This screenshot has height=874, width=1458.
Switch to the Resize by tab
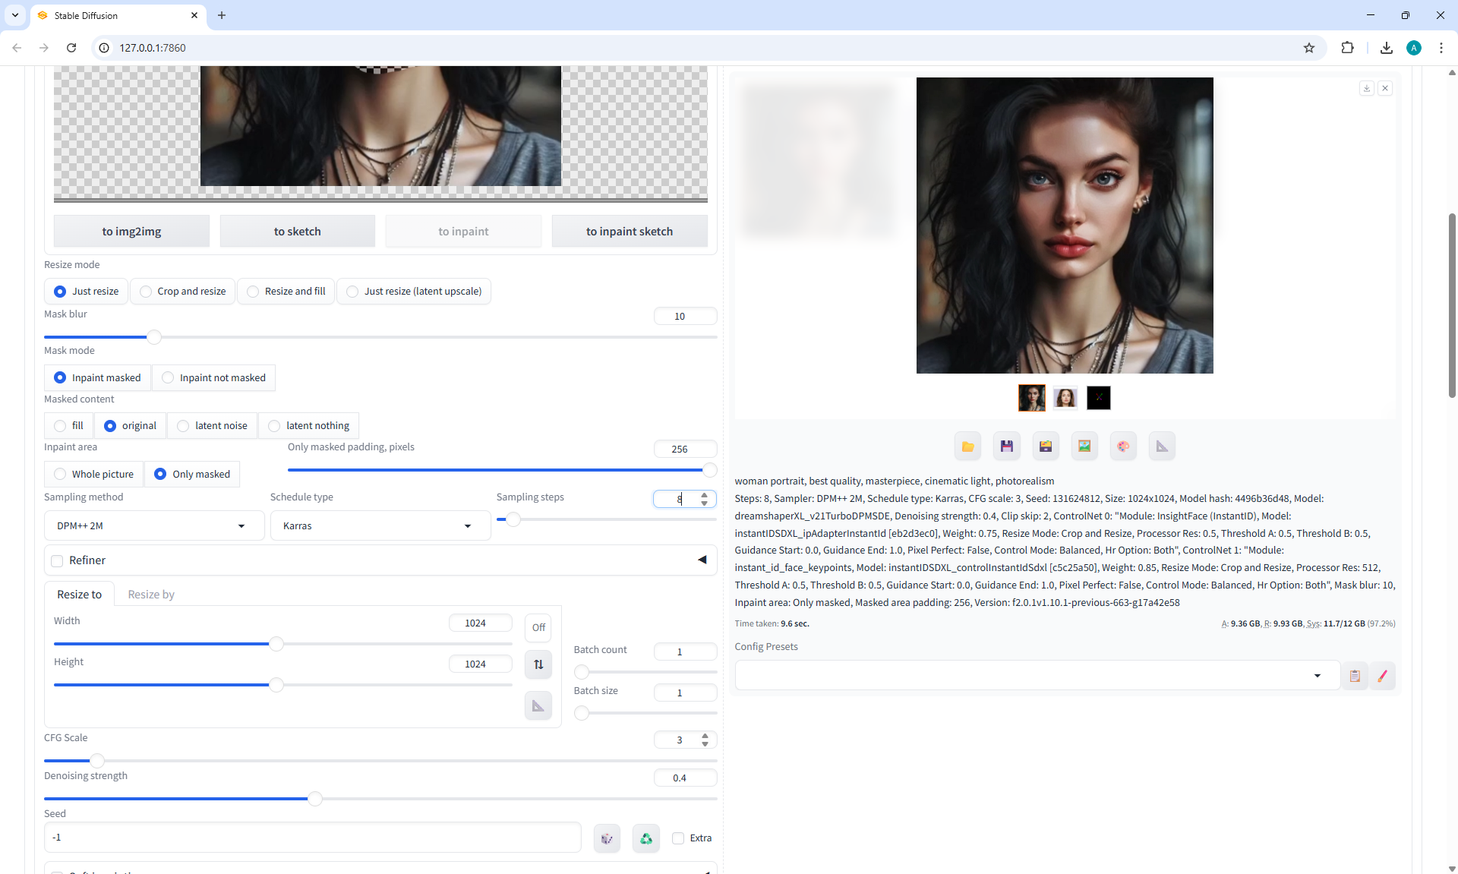pyautogui.click(x=151, y=595)
